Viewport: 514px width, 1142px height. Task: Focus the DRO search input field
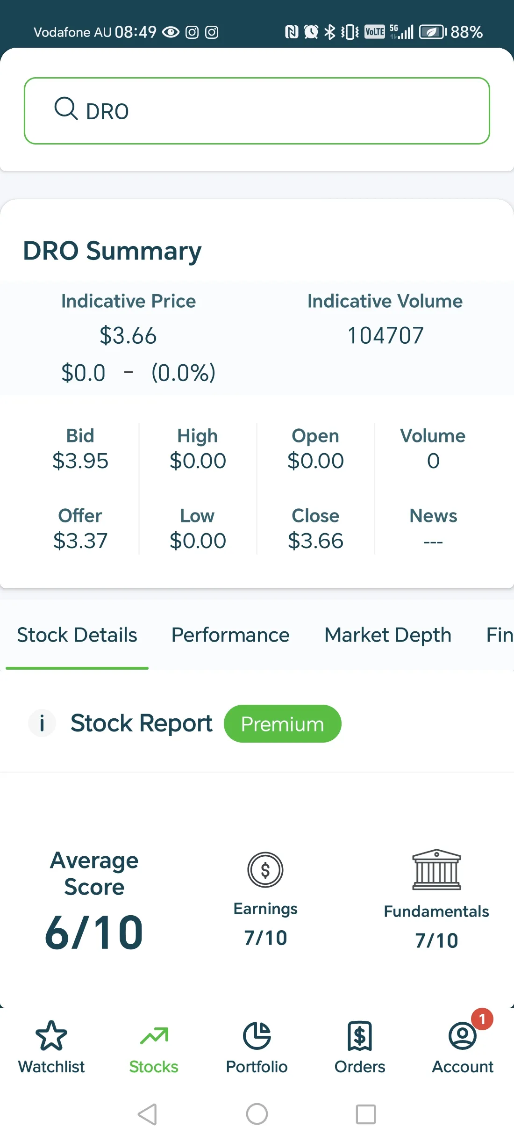coord(280,111)
